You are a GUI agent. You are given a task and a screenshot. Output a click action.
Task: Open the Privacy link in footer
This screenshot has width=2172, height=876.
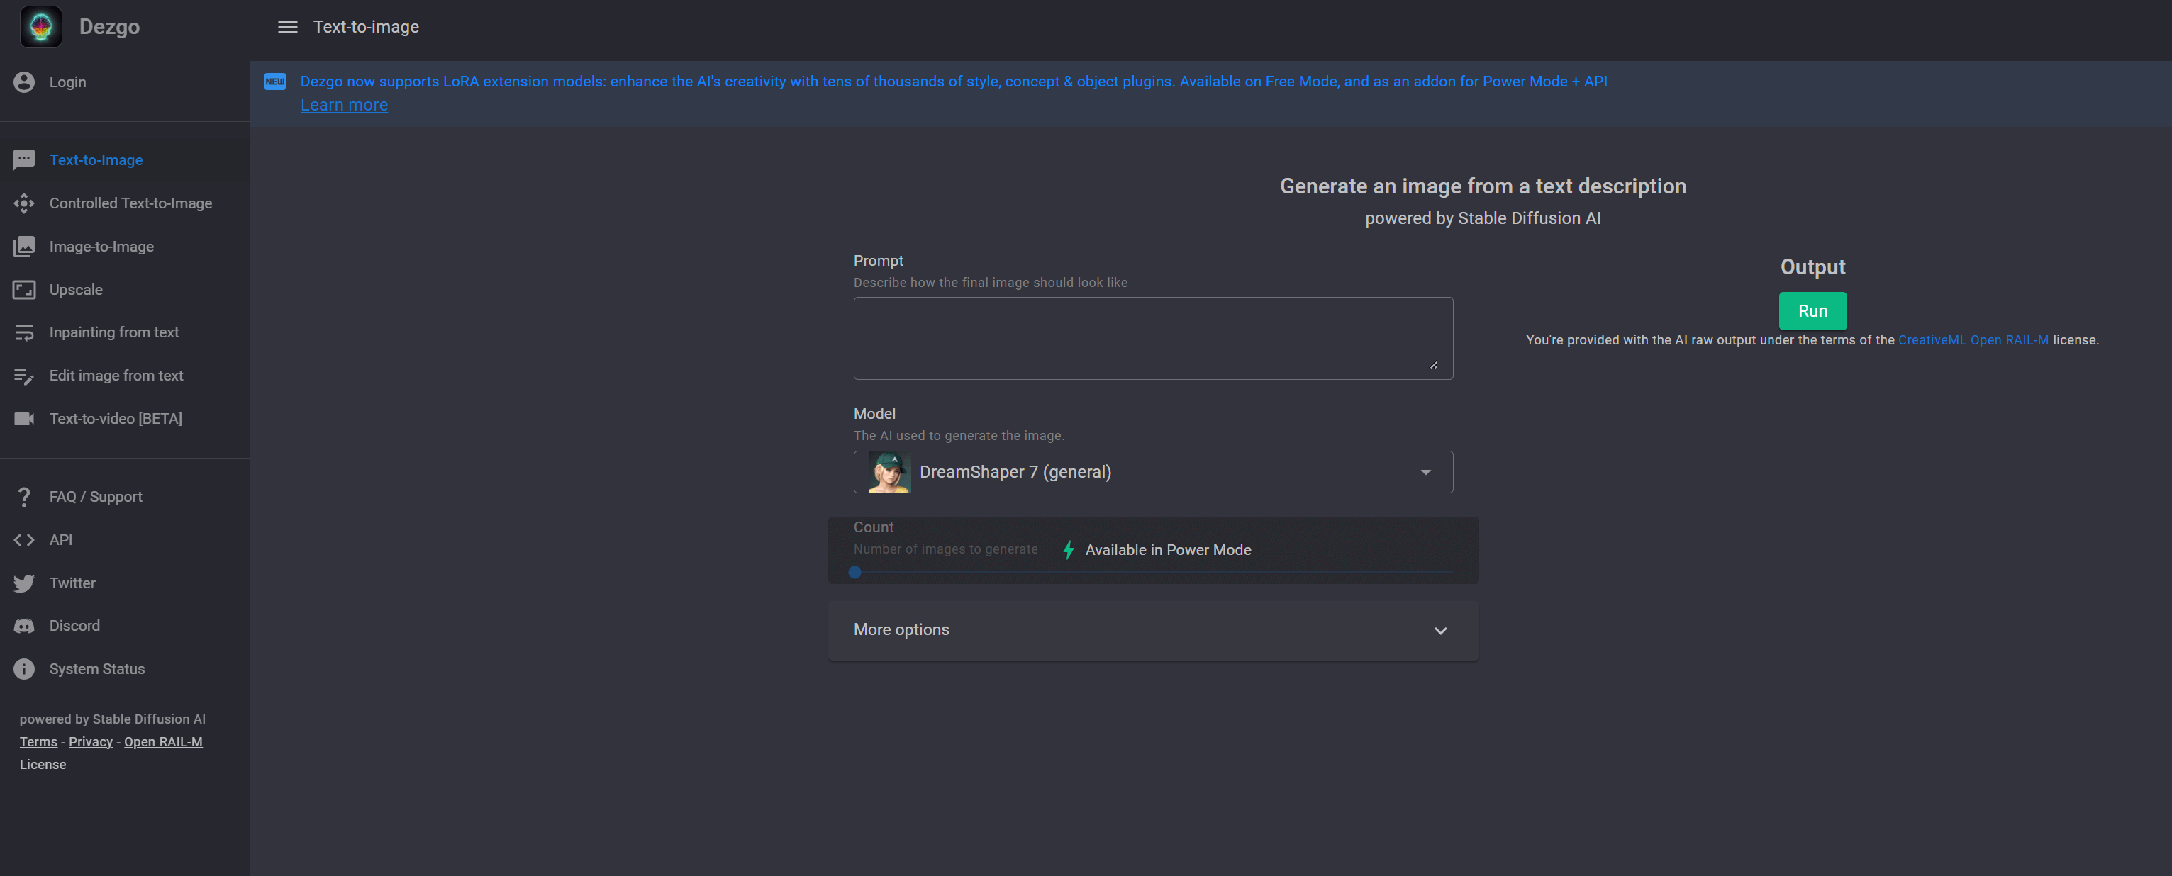pyautogui.click(x=90, y=741)
